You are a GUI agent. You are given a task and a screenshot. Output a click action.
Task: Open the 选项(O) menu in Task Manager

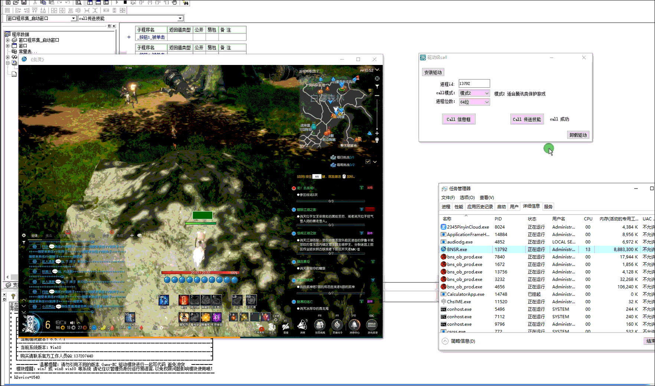467,197
